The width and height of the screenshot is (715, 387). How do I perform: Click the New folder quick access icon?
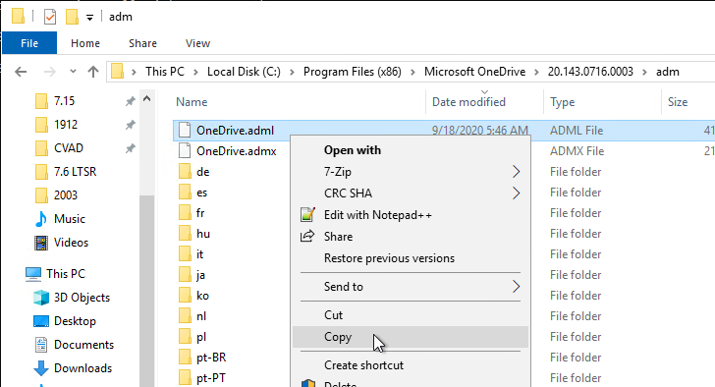[72, 17]
